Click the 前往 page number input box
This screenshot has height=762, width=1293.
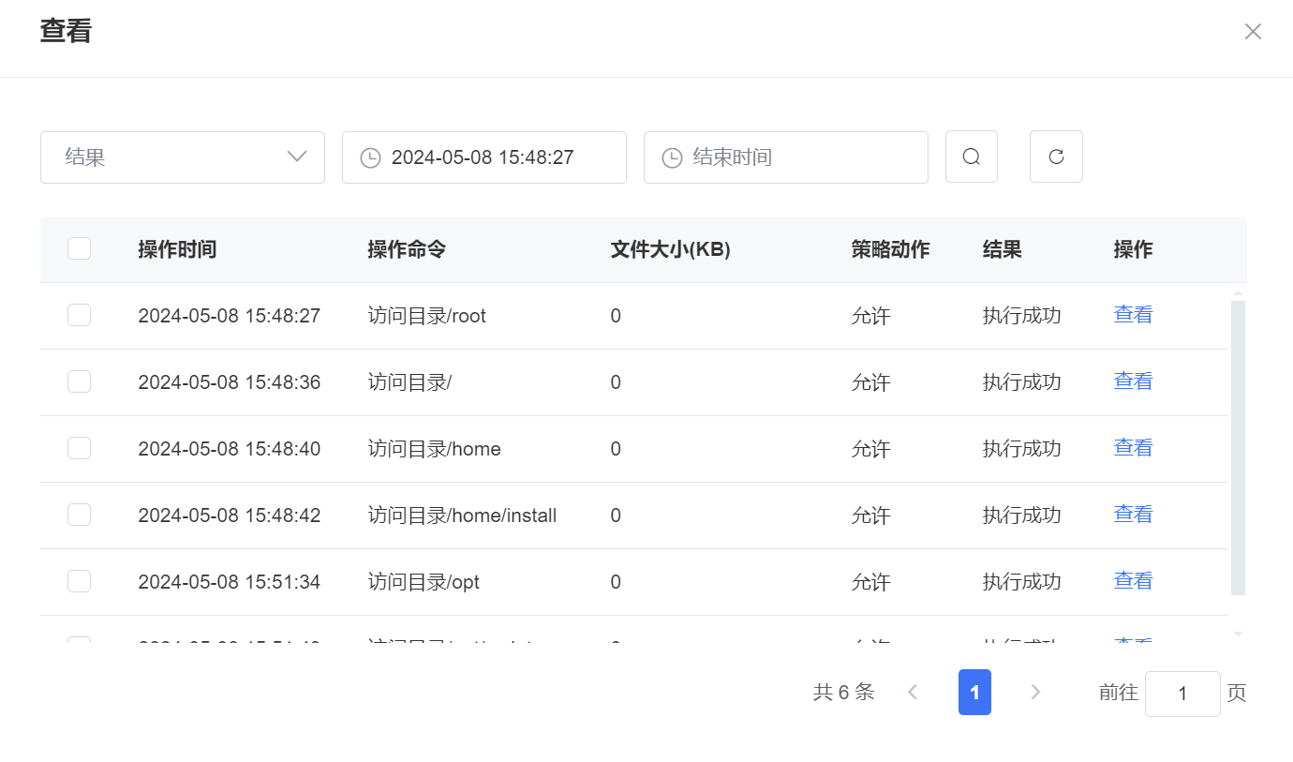pos(1182,694)
